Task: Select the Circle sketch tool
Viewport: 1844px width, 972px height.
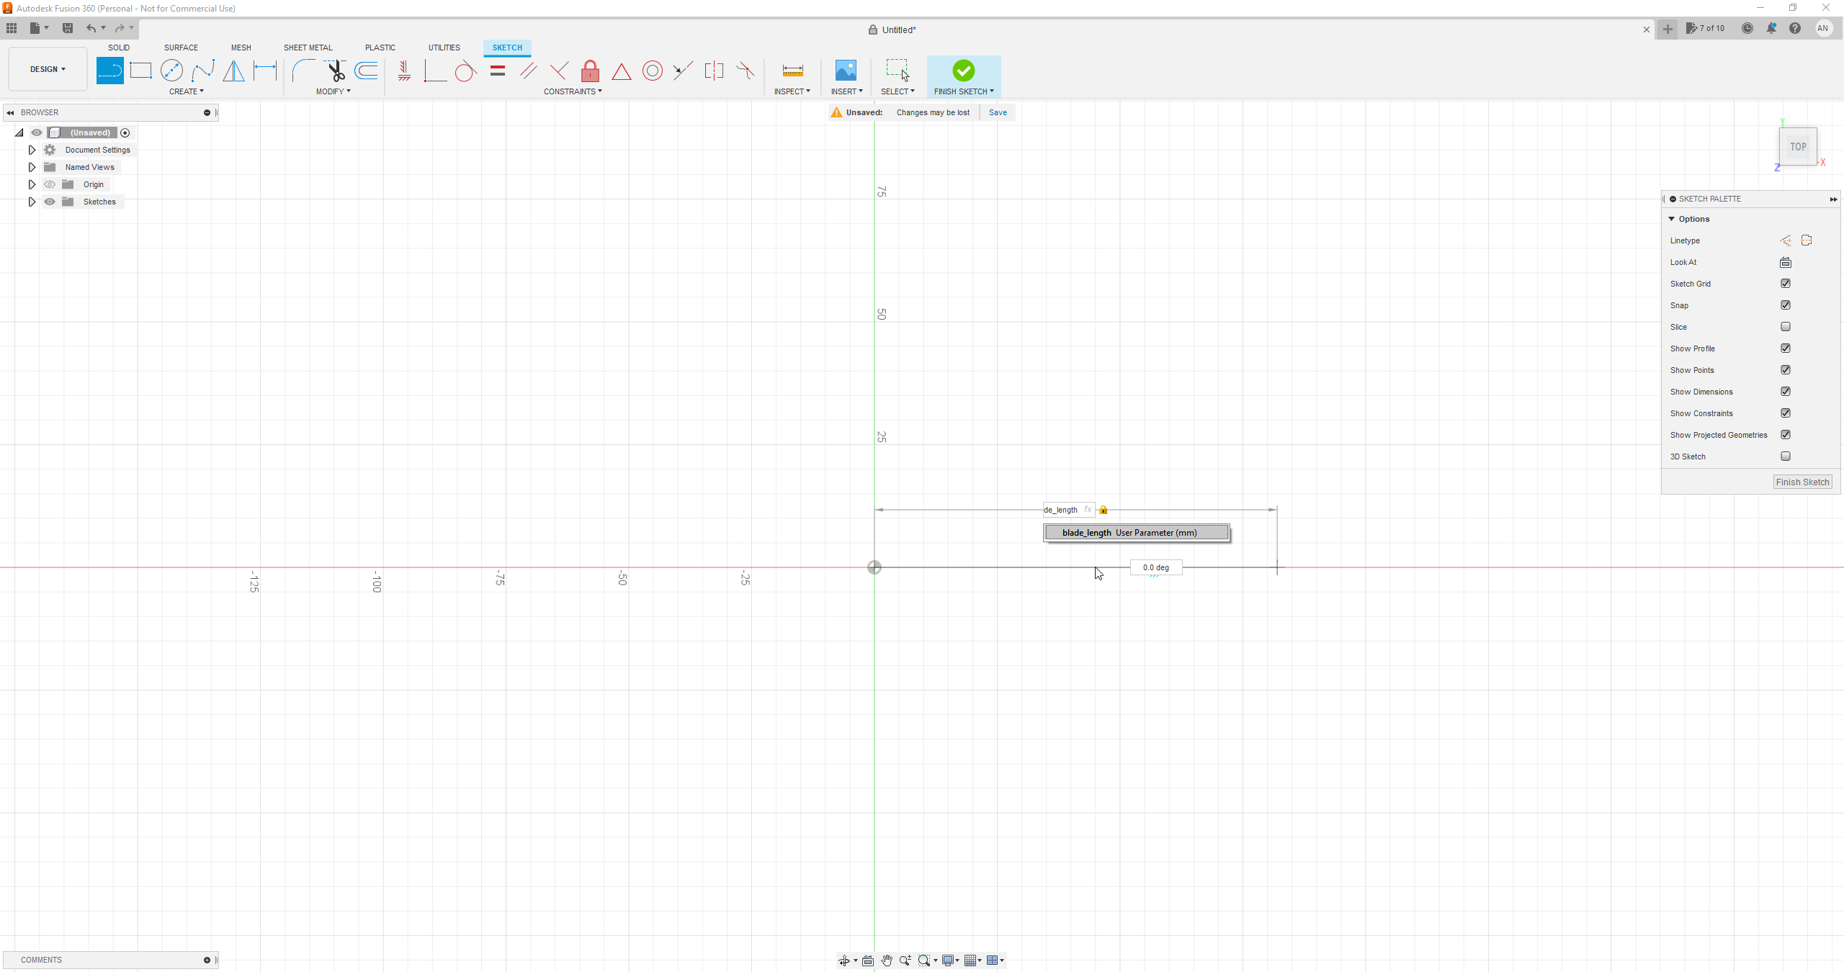Action: (x=172, y=70)
